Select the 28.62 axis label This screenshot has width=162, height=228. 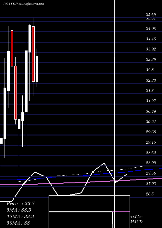coord(151,152)
